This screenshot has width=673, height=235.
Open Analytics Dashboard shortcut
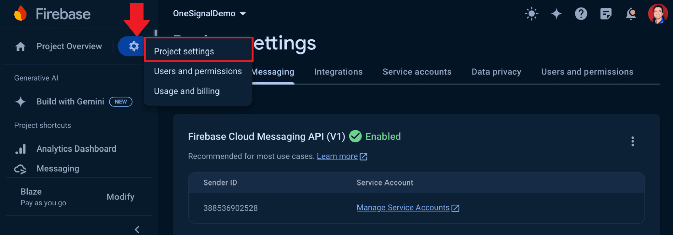(x=76, y=149)
